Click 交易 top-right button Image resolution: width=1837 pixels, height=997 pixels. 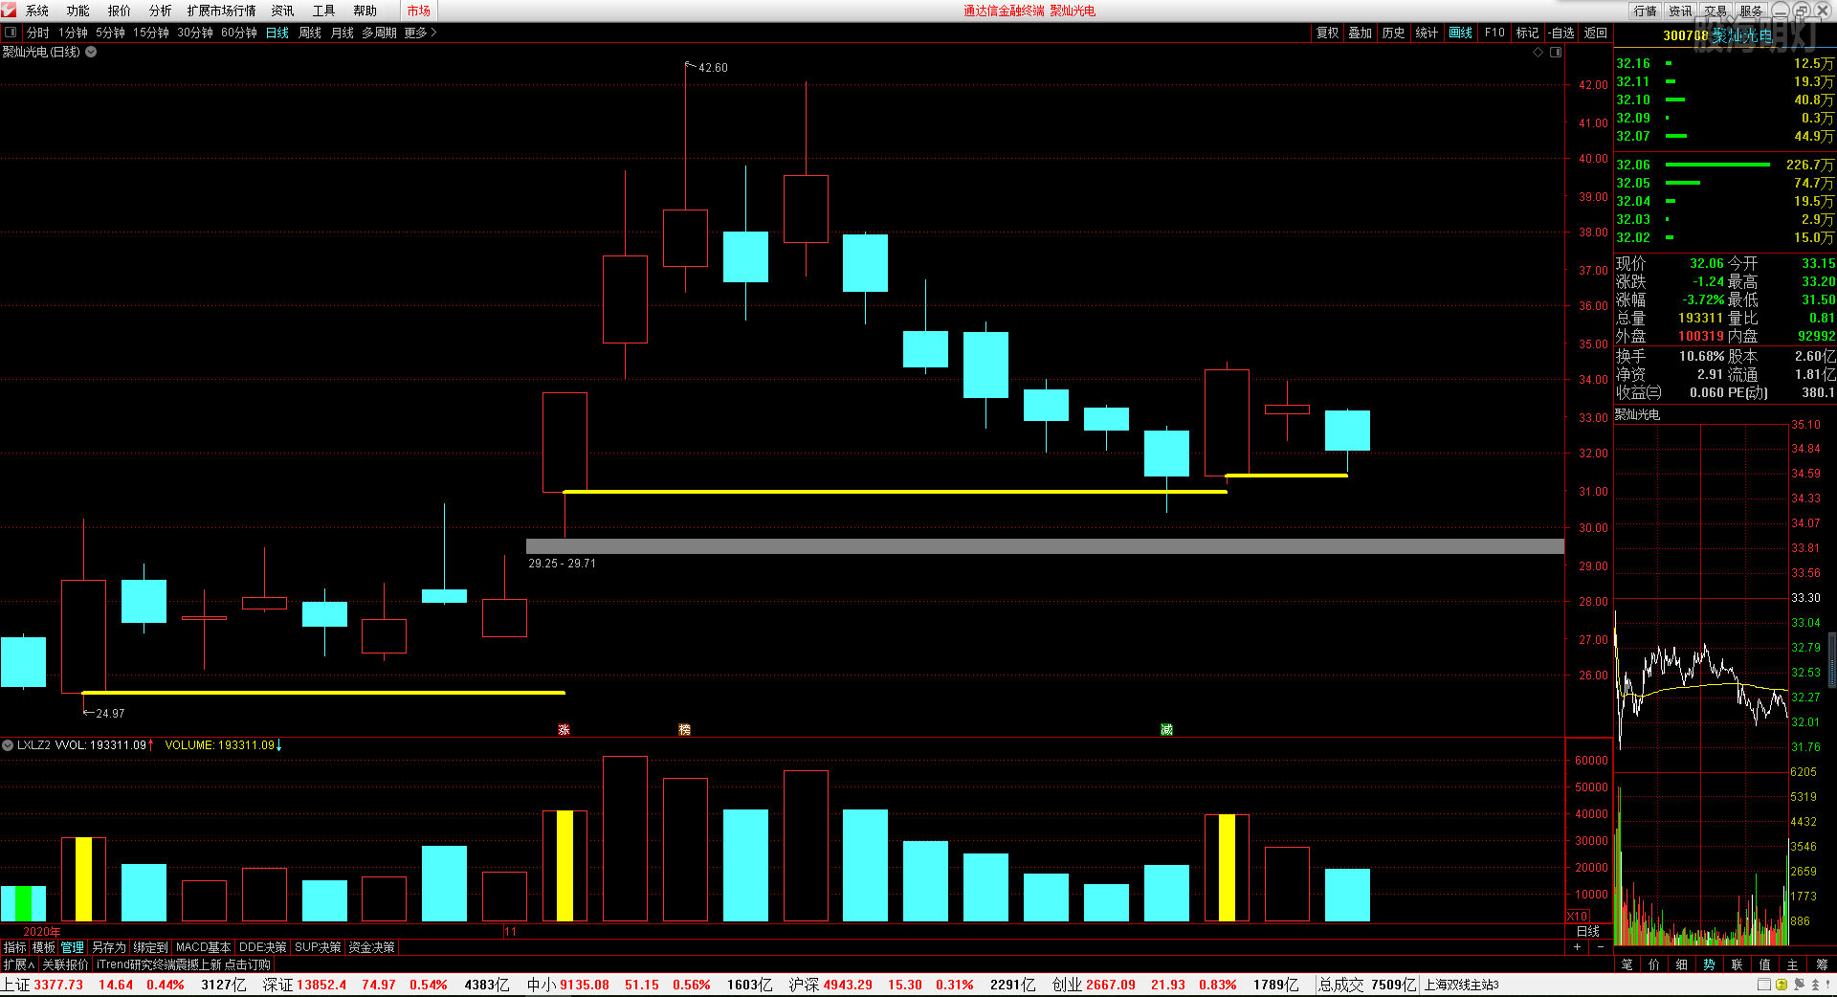pyautogui.click(x=1716, y=11)
